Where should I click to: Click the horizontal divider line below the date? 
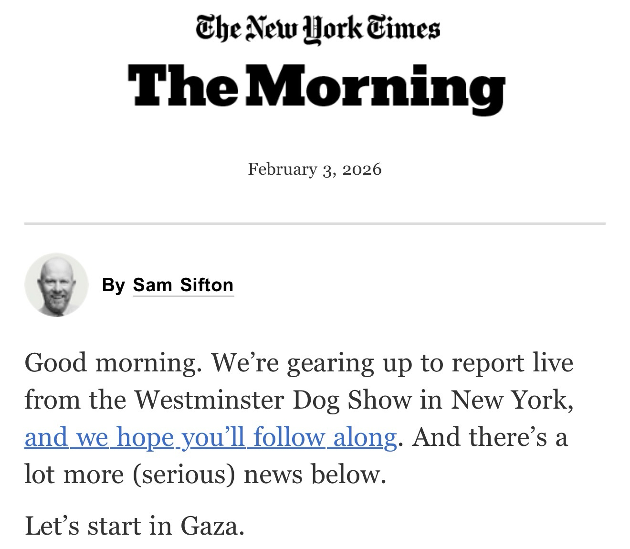pos(315,223)
